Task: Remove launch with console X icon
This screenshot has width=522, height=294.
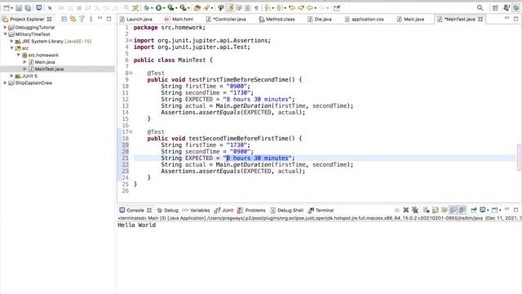Action: coord(406,210)
